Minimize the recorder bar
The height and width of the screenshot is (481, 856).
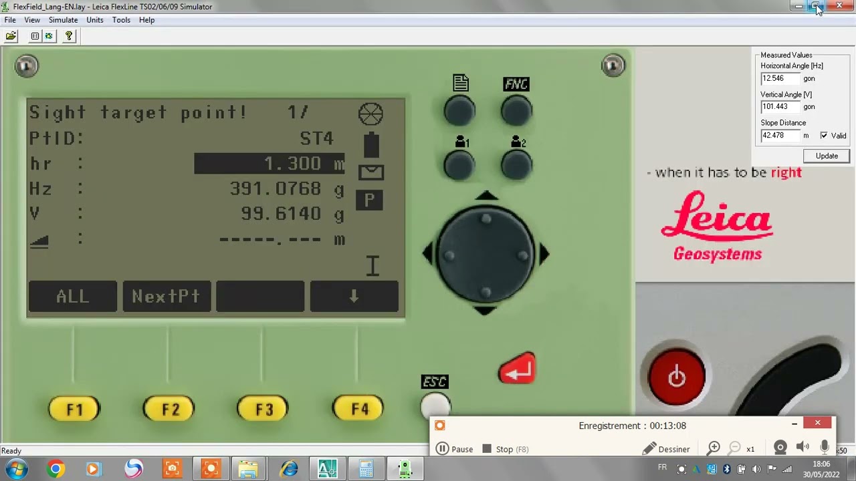click(x=794, y=424)
